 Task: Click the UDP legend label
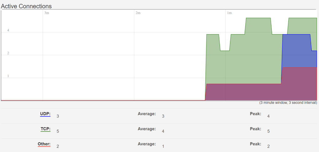coord(45,114)
